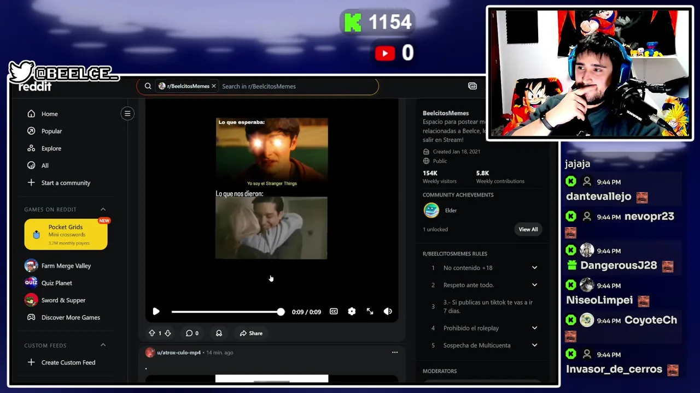Screen dimensions: 700x393
Task: Click the YouTube counter icon
Action: pyautogui.click(x=385, y=53)
